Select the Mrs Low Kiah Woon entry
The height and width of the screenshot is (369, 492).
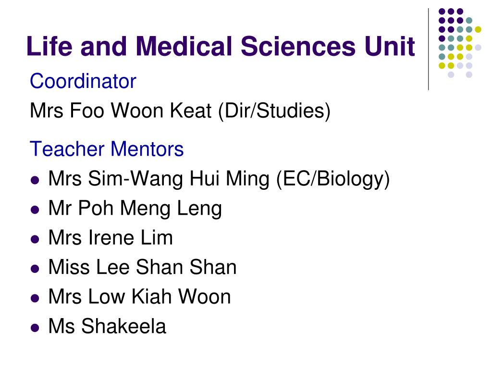[140, 296]
